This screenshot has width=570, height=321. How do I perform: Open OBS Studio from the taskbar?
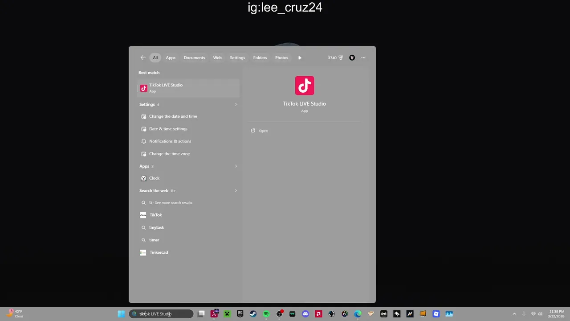tap(279, 314)
